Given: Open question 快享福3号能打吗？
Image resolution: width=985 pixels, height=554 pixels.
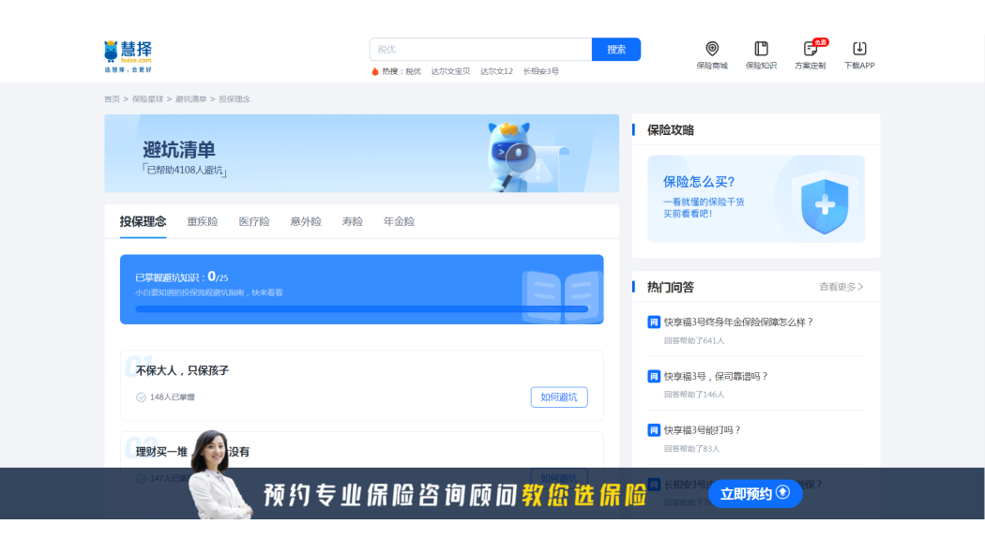Looking at the screenshot, I should [703, 430].
